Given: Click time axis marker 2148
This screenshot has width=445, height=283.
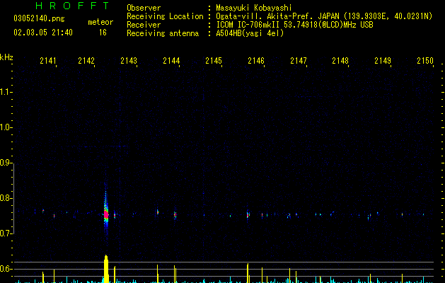Looking at the screenshot, I should [x=340, y=60].
